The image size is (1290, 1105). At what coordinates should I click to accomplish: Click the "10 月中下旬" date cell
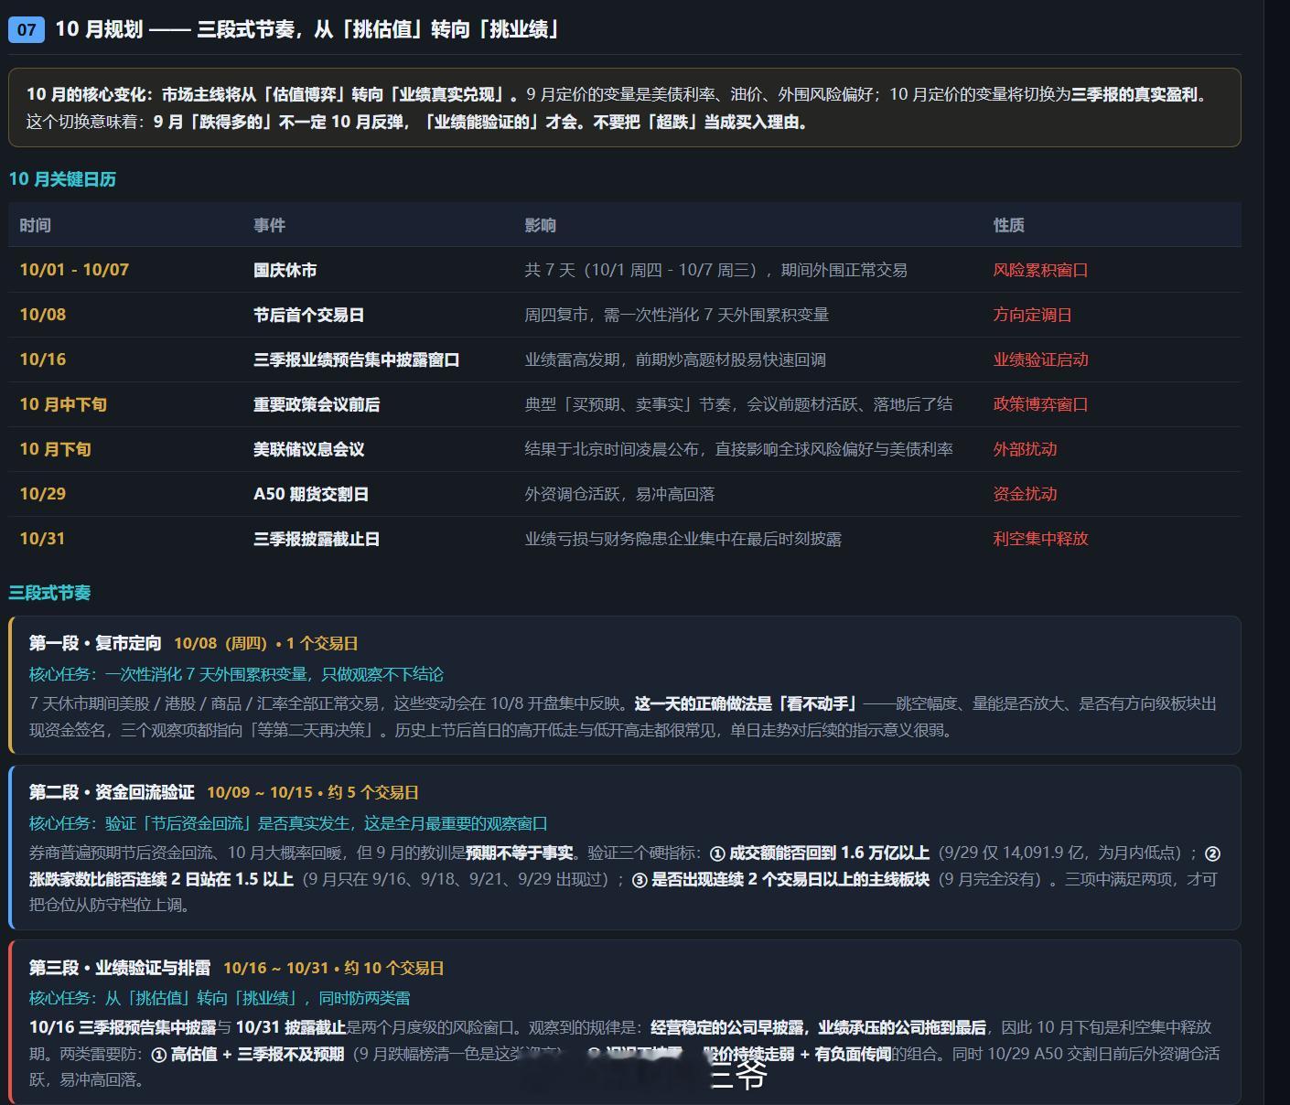[63, 404]
